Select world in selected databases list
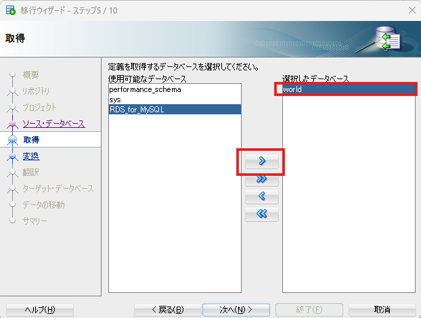This screenshot has height=318, width=421. [x=349, y=89]
